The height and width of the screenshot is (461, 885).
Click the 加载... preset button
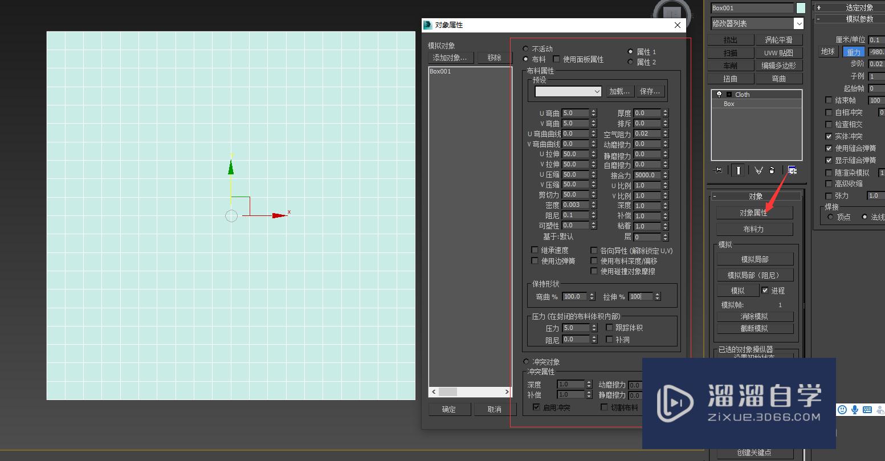[619, 91]
